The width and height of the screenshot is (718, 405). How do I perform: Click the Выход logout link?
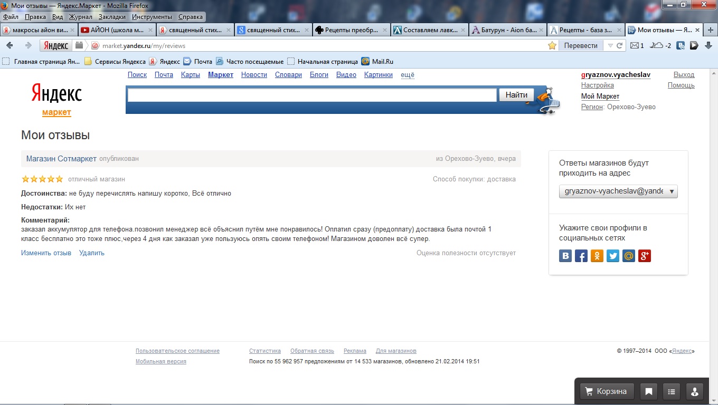pyautogui.click(x=684, y=75)
